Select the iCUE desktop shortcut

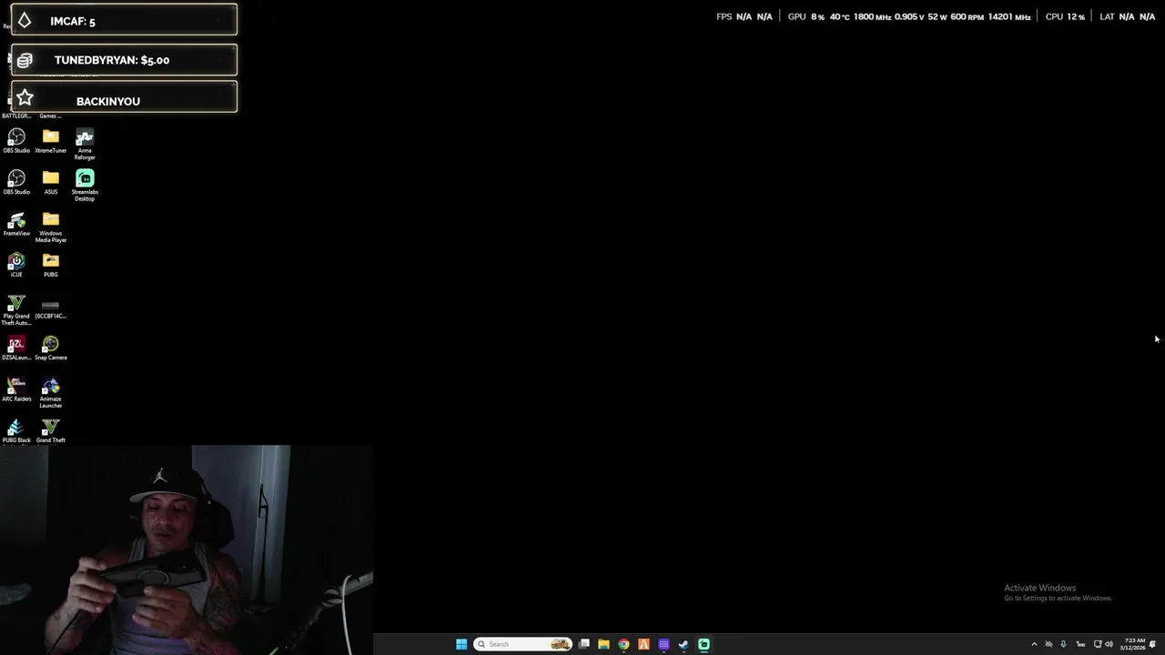(16, 265)
